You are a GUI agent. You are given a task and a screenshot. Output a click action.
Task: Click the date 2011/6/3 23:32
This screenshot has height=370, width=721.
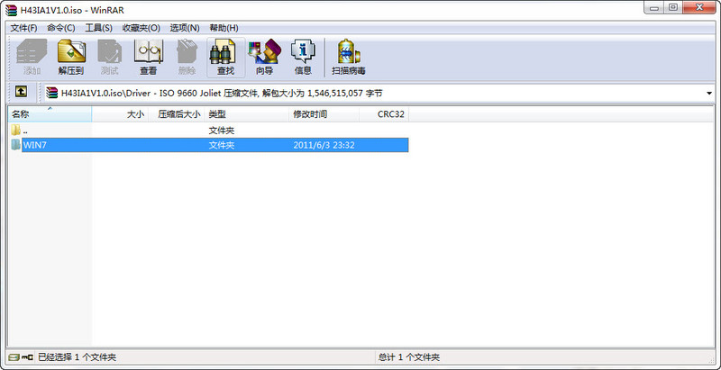coord(324,145)
